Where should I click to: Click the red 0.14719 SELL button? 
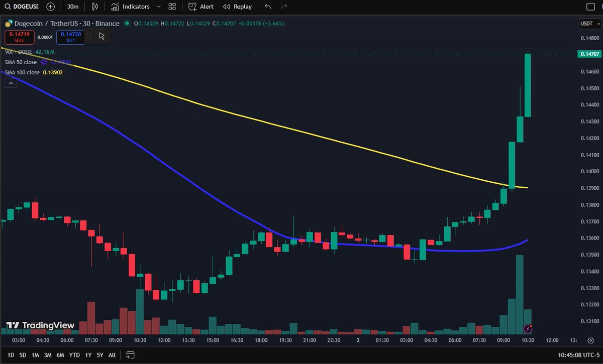(x=19, y=36)
